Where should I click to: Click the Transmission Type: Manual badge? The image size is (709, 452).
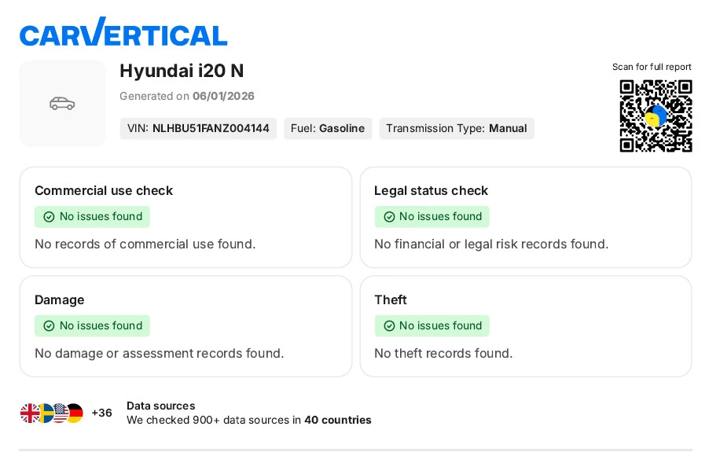pos(456,128)
